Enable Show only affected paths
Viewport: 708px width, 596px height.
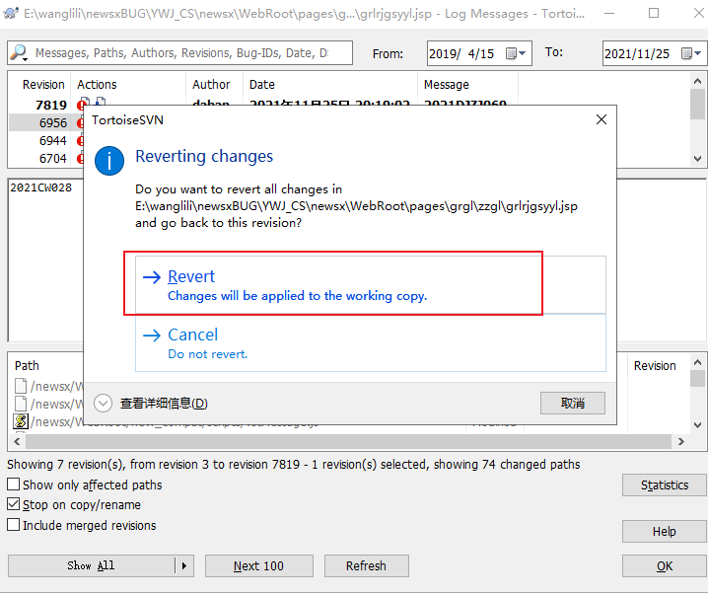pos(14,484)
